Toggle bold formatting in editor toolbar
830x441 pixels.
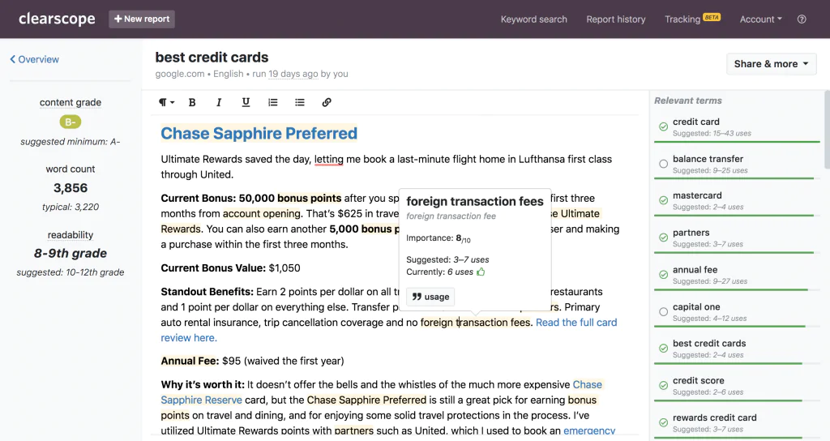pos(192,103)
